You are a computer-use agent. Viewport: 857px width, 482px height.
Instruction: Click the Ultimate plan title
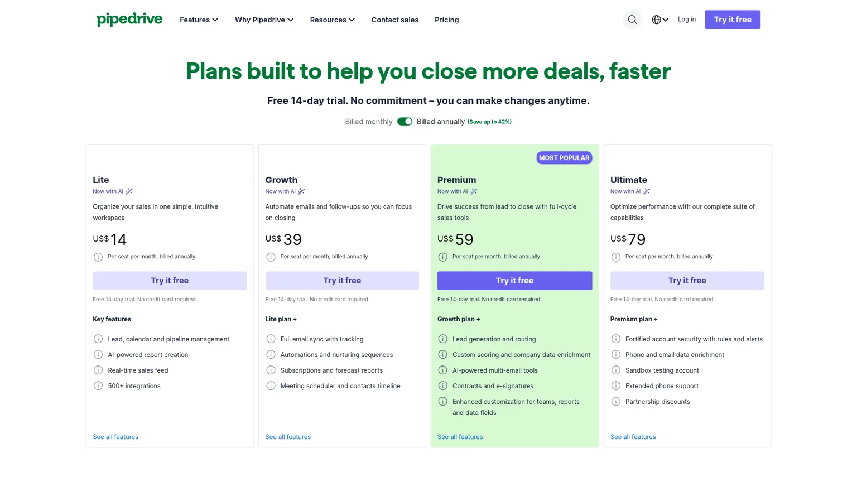click(629, 180)
